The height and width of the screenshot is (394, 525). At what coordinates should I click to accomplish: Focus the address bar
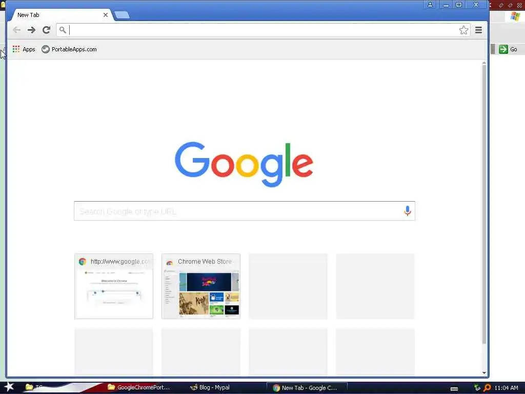(x=263, y=30)
